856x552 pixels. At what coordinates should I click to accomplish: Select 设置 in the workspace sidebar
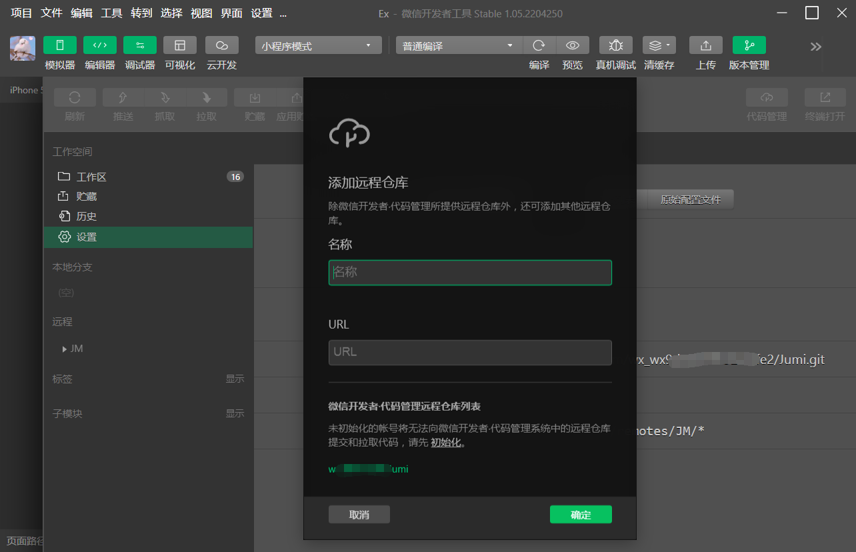(148, 237)
